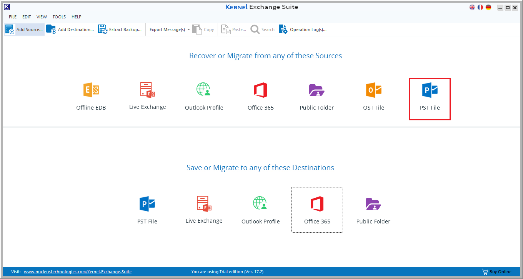Image resolution: width=523 pixels, height=279 pixels.
Task: Open Search from the toolbar
Action: (x=263, y=30)
